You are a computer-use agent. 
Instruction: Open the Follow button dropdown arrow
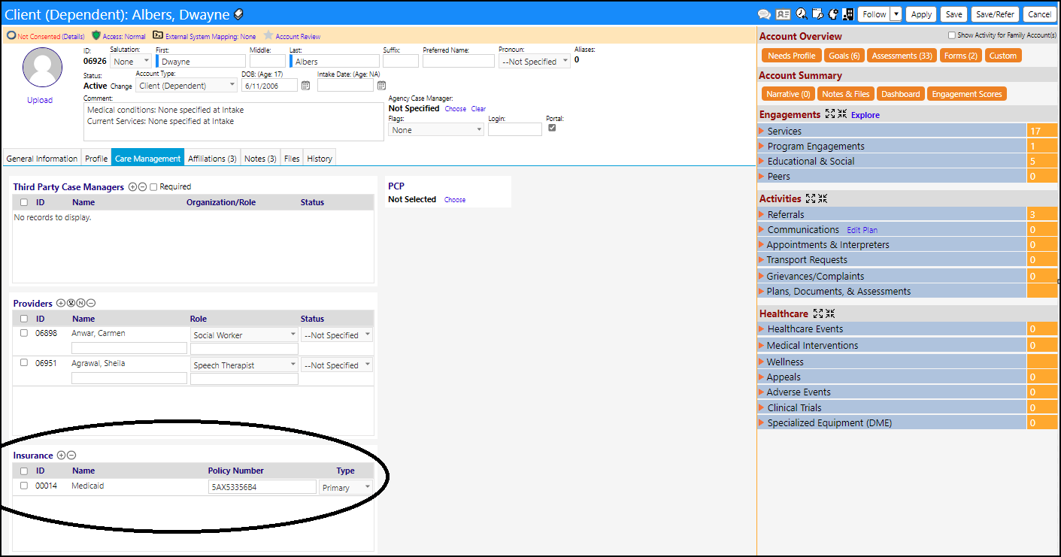(896, 14)
